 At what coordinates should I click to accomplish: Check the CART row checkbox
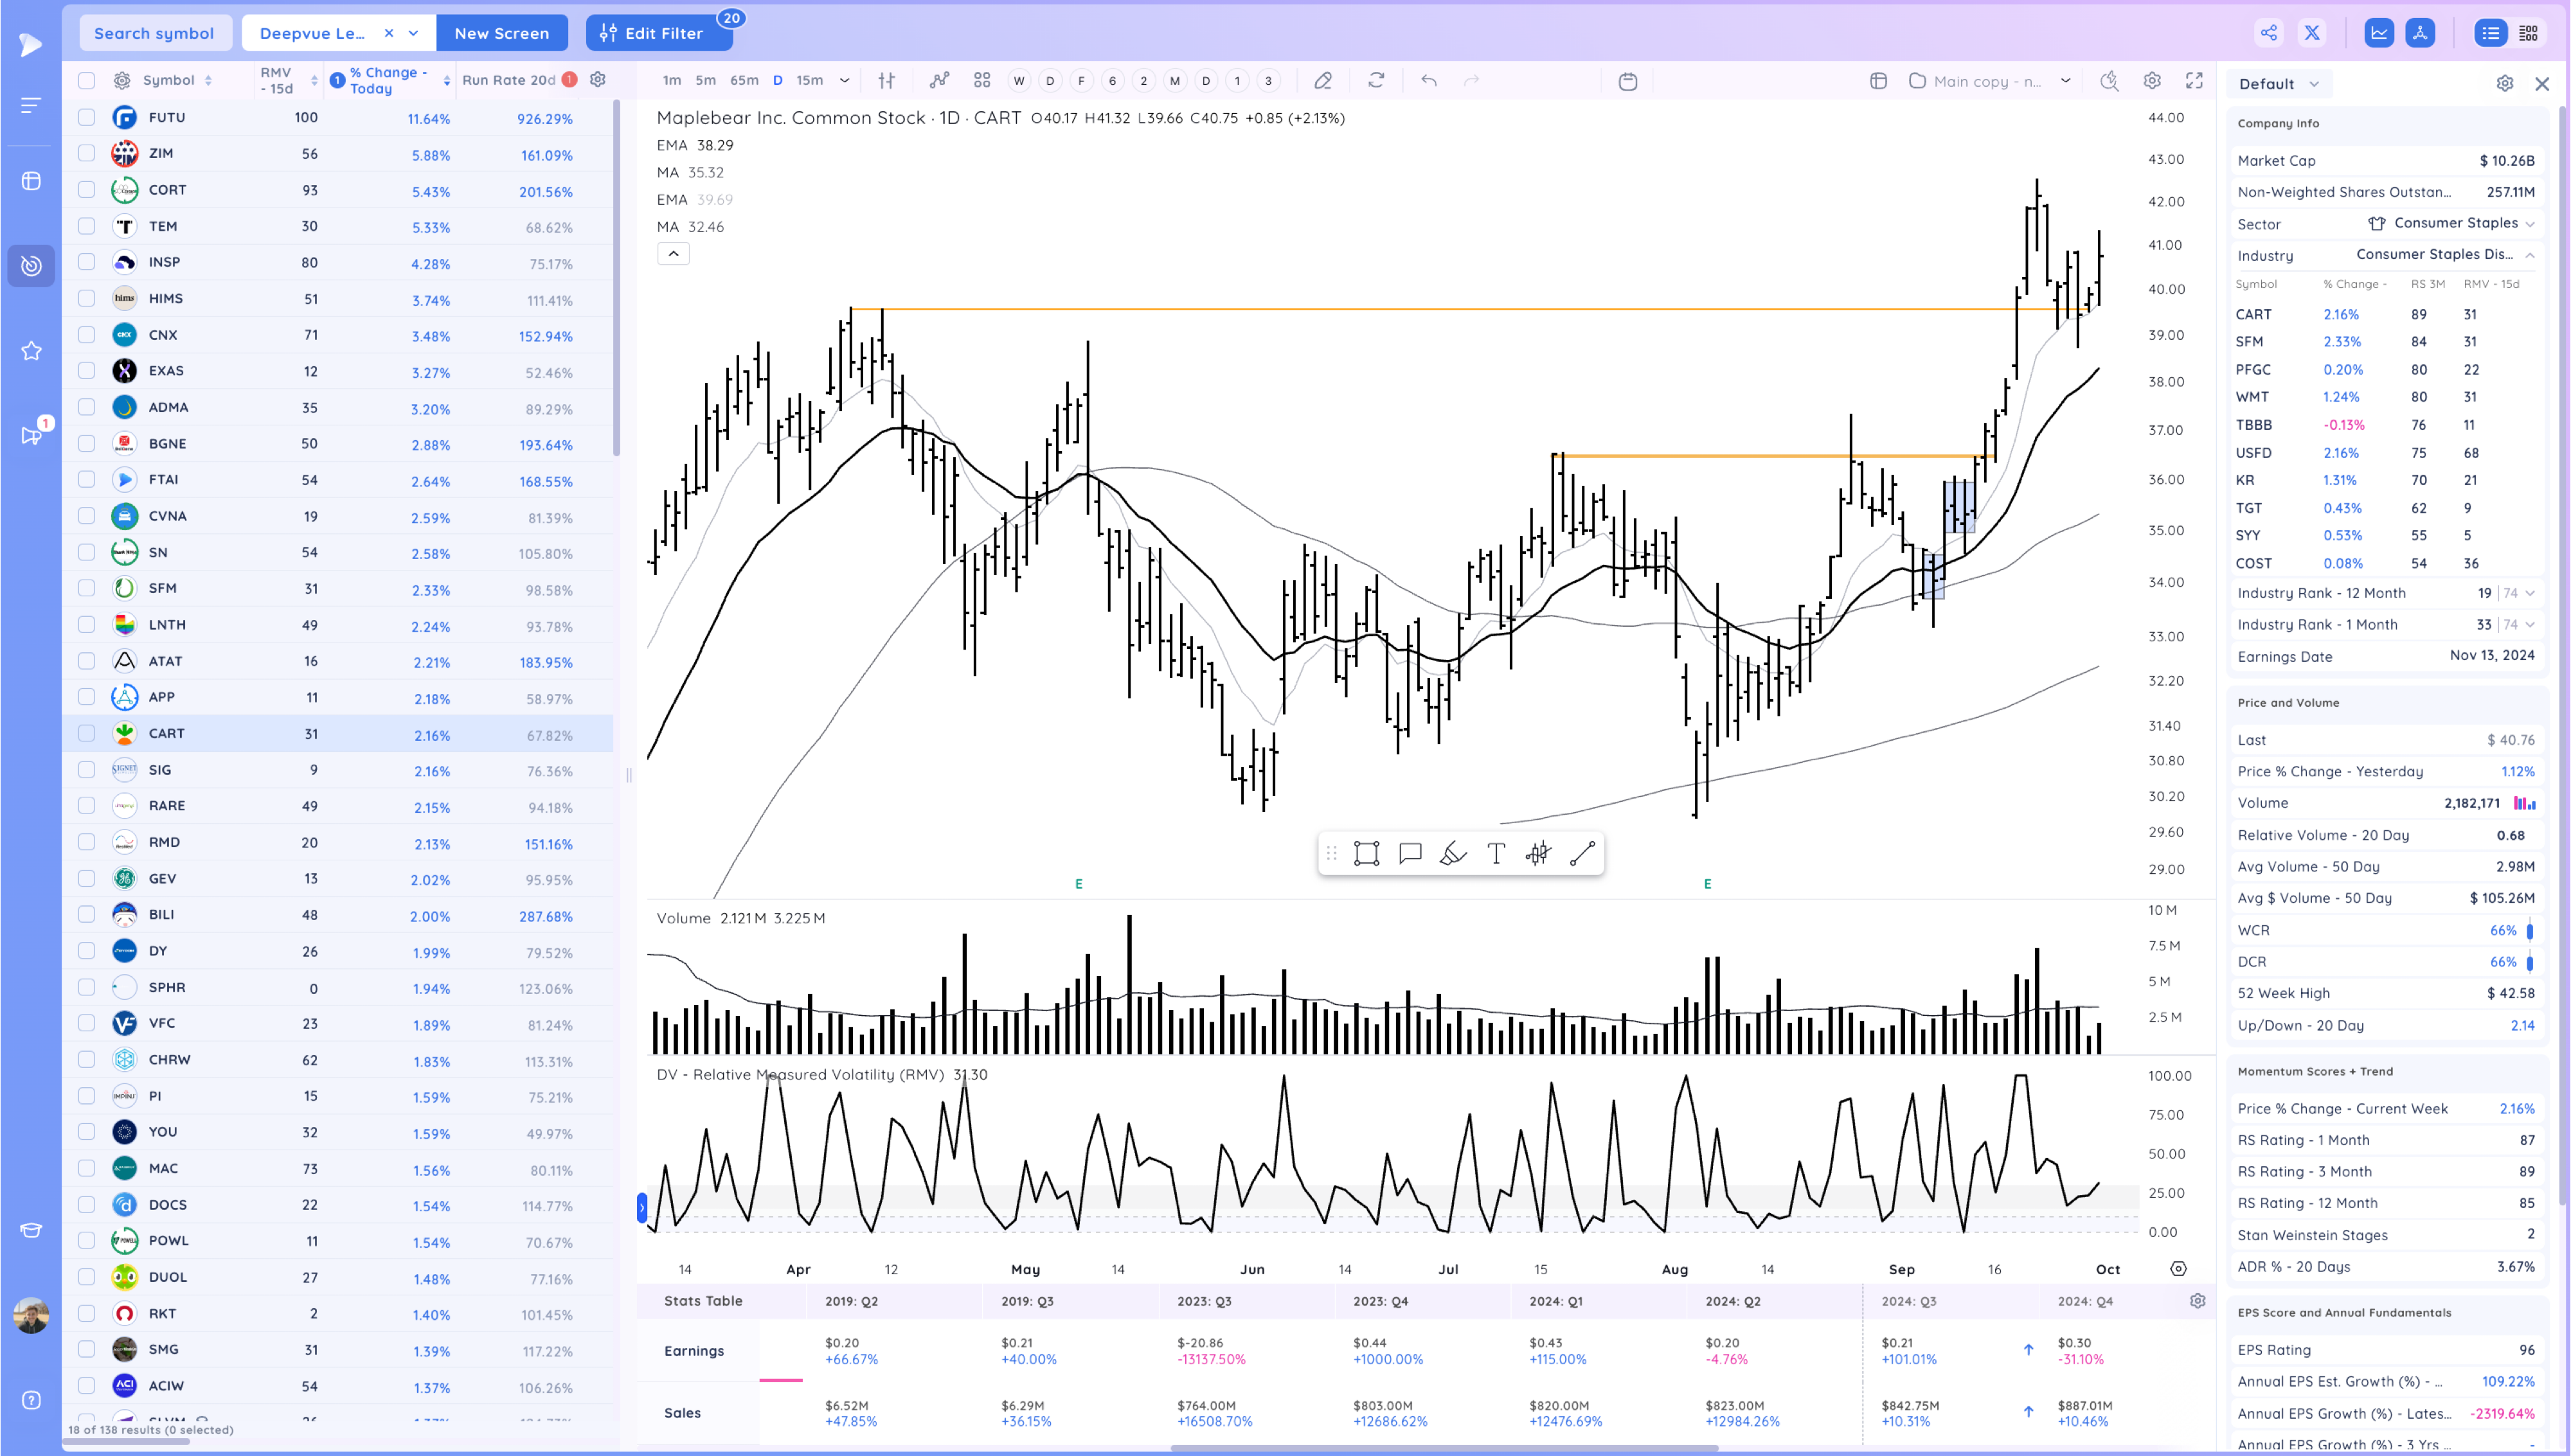[87, 733]
